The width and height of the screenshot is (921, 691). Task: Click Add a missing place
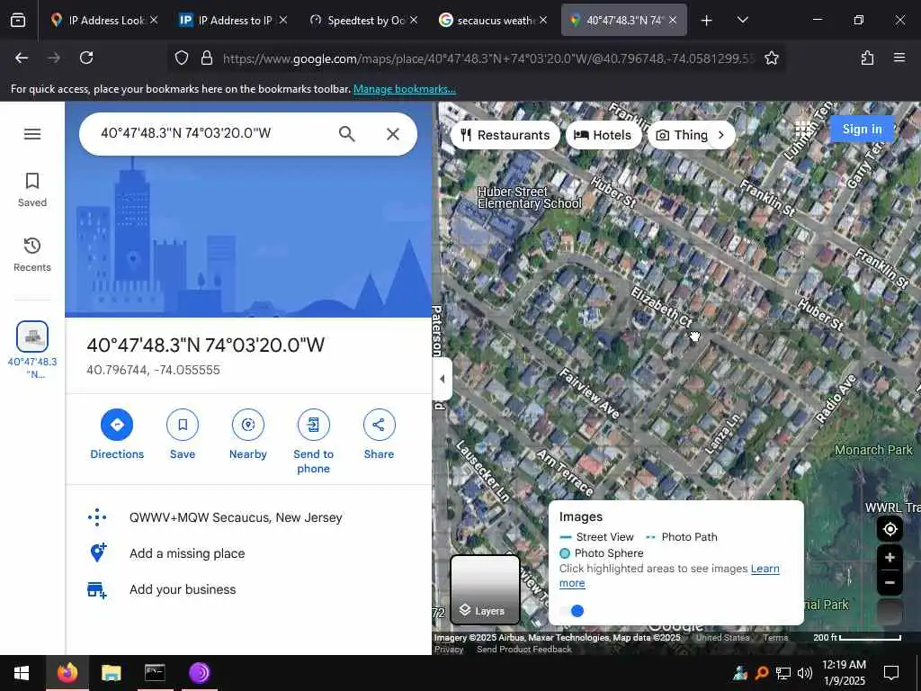(187, 553)
